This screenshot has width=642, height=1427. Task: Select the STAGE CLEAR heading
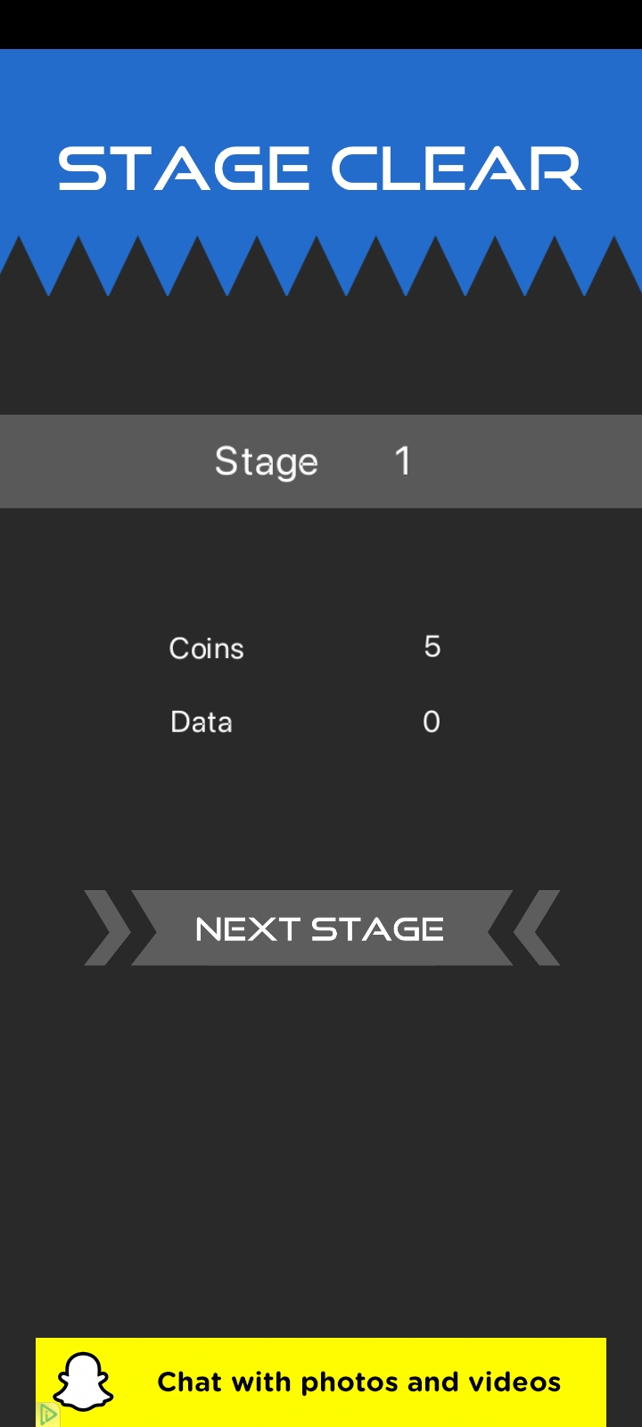pyautogui.click(x=320, y=169)
